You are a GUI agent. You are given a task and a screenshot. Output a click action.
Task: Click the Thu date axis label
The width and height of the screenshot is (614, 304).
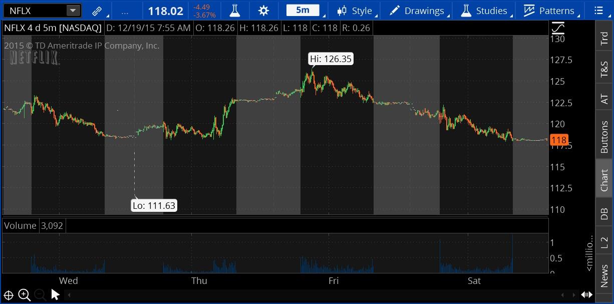[x=199, y=280]
